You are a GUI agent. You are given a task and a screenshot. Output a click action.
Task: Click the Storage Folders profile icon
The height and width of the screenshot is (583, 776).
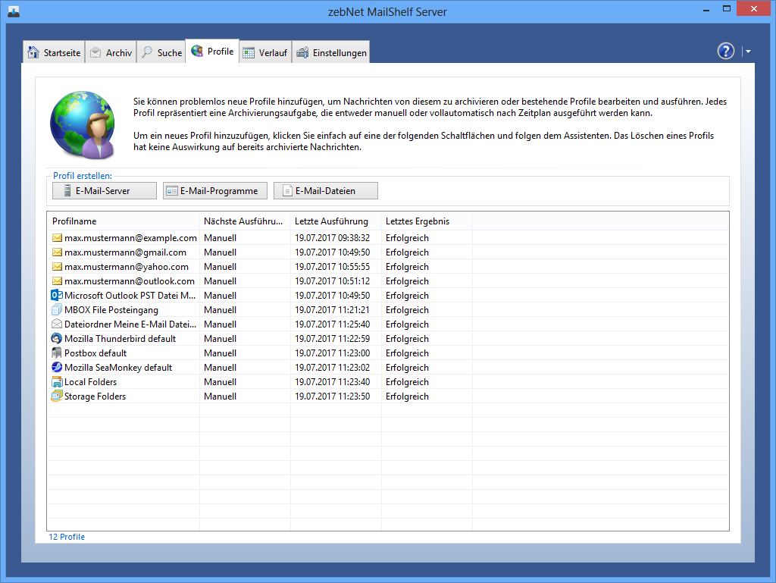pos(57,396)
